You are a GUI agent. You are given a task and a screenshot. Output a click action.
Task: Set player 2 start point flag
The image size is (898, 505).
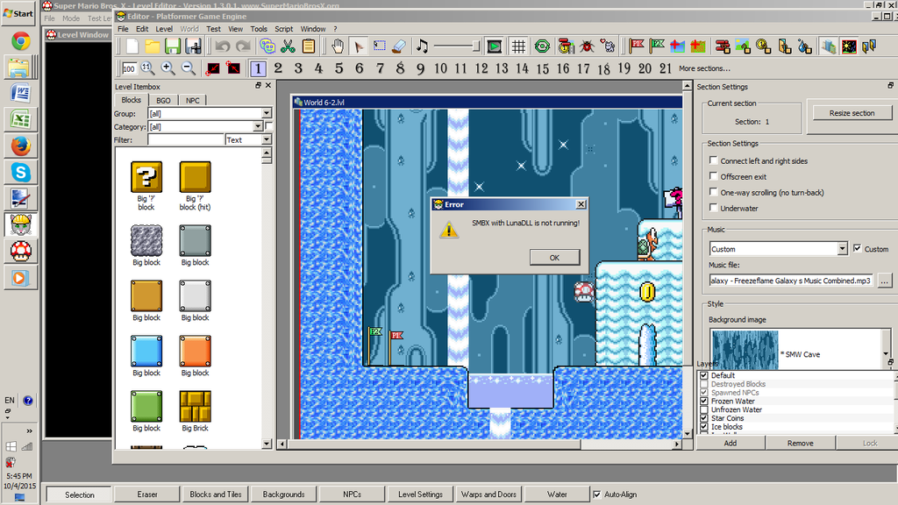click(657, 46)
